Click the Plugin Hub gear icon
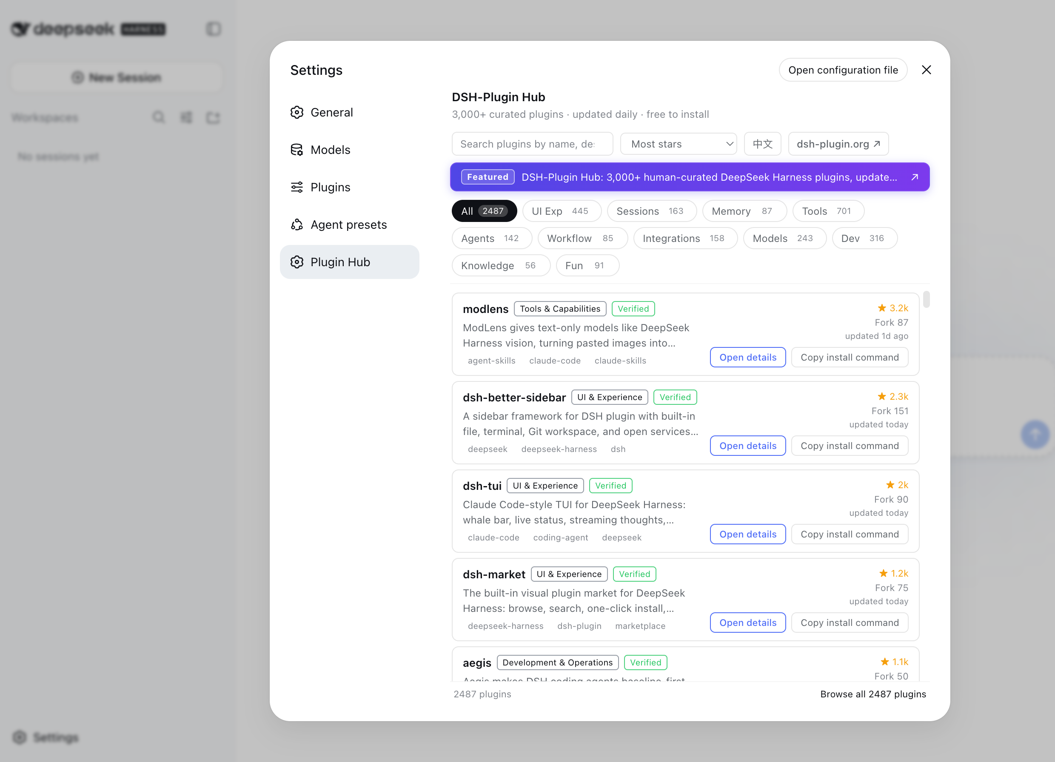The width and height of the screenshot is (1055, 762). (x=297, y=262)
